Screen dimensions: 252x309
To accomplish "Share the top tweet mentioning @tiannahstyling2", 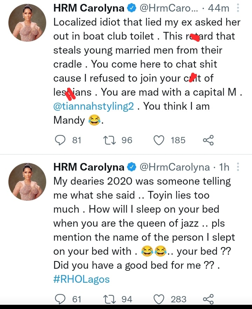I will click(x=208, y=140).
